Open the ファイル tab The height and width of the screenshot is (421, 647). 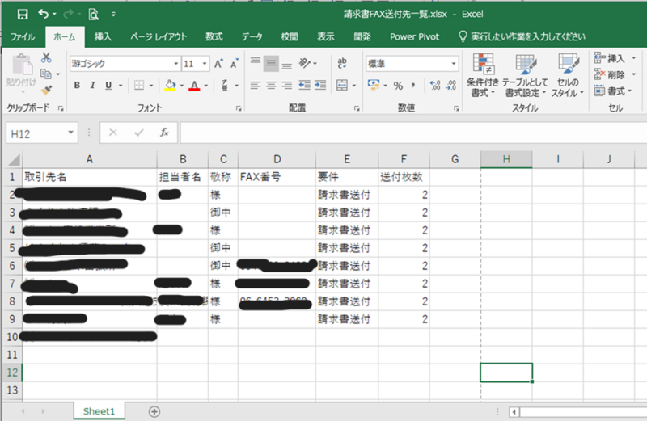[23, 36]
